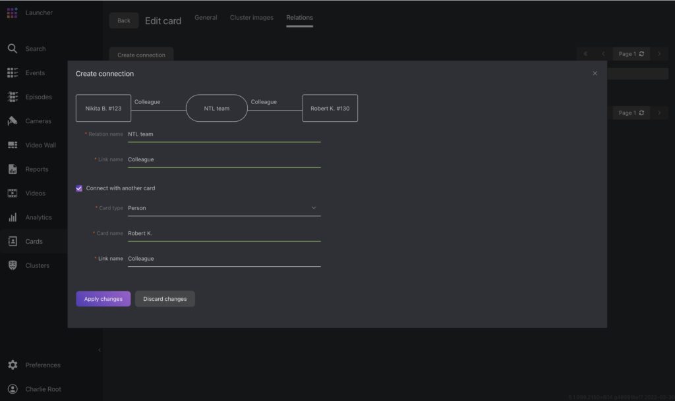The width and height of the screenshot is (675, 401).
Task: Collapse the left sidebar with the chevron
Action: click(100, 350)
